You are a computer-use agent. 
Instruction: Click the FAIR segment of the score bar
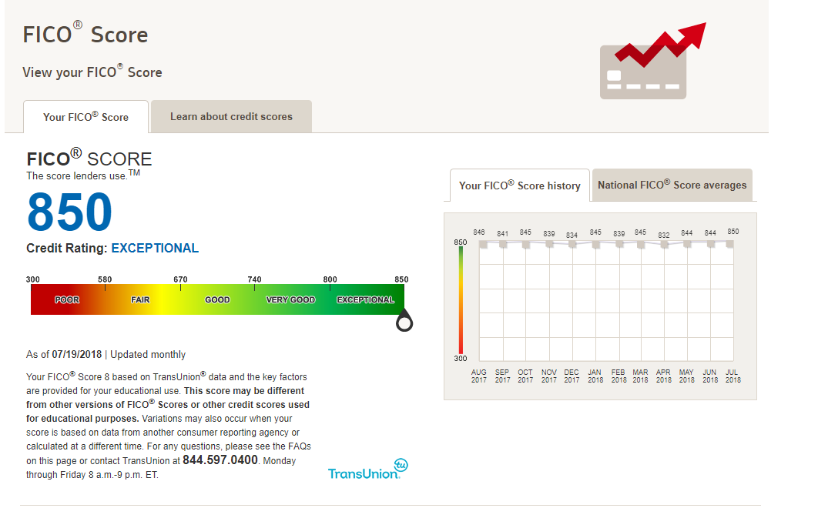point(140,299)
